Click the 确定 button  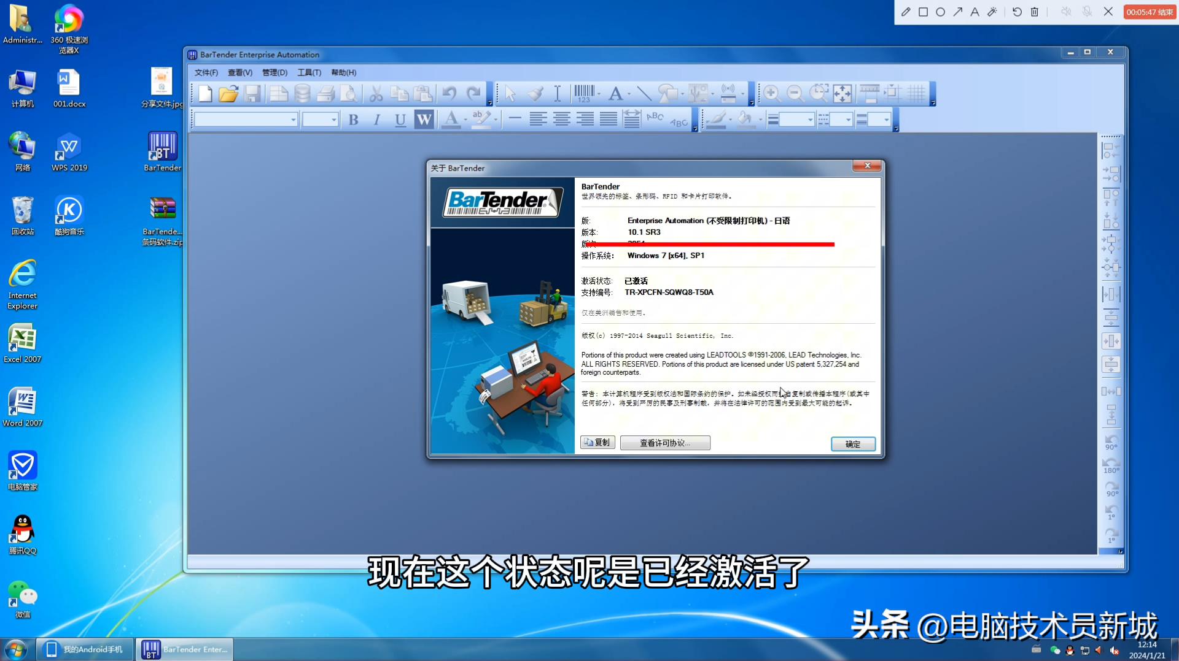tap(853, 444)
